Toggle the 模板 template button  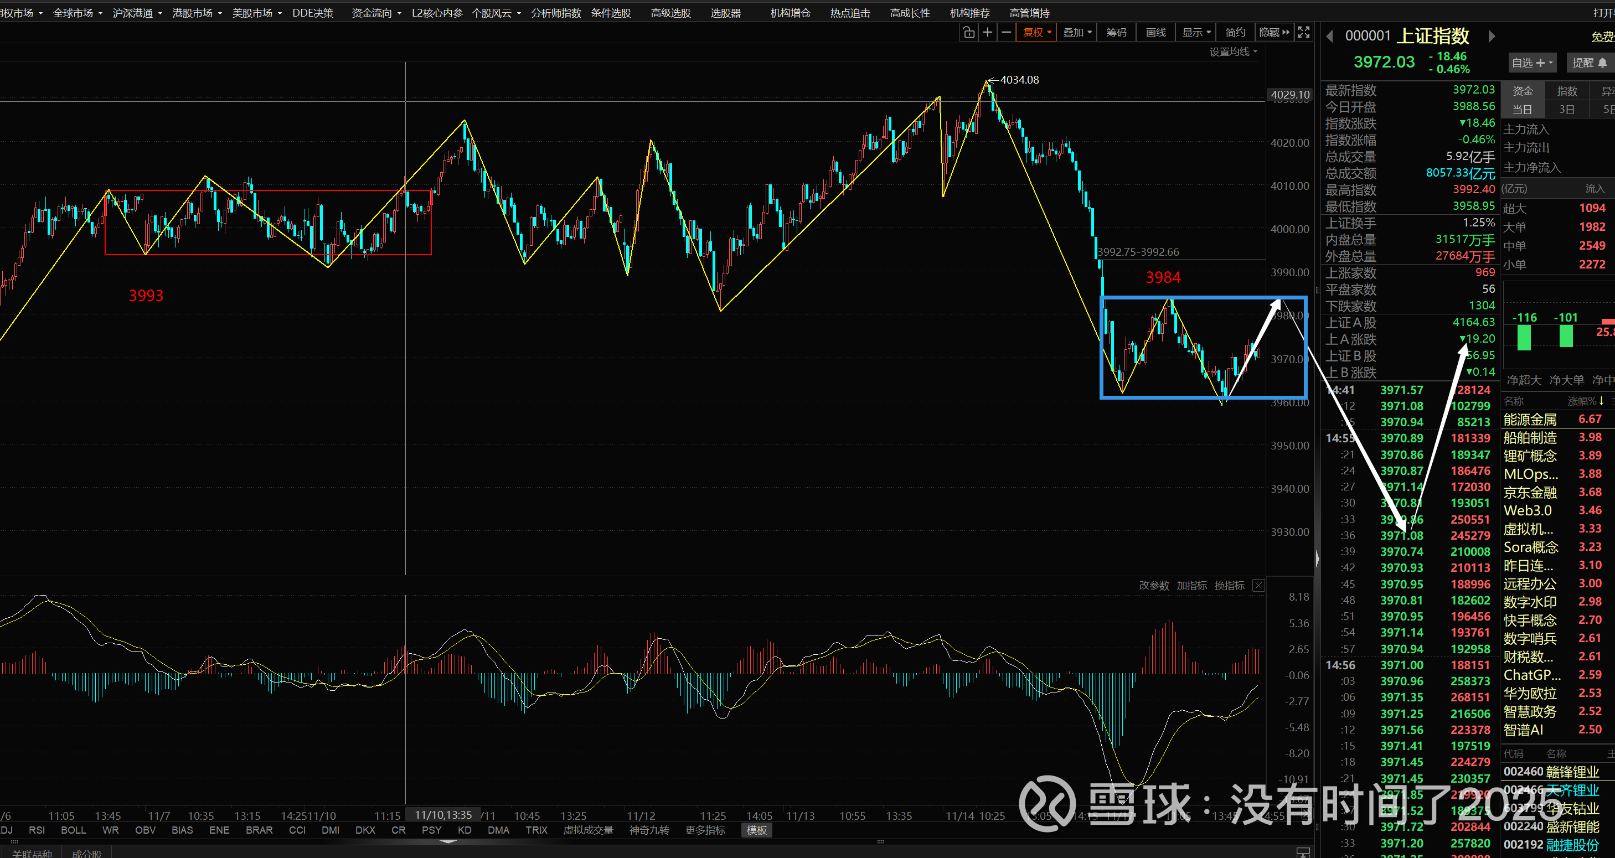pos(757,830)
